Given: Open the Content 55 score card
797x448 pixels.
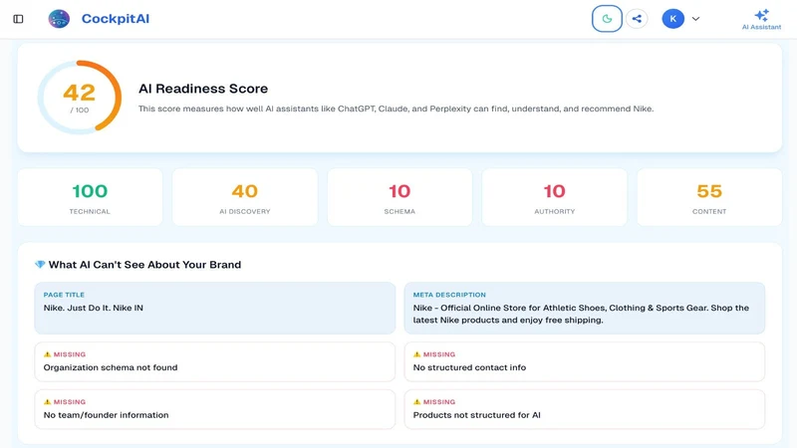Looking at the screenshot, I should (709, 197).
